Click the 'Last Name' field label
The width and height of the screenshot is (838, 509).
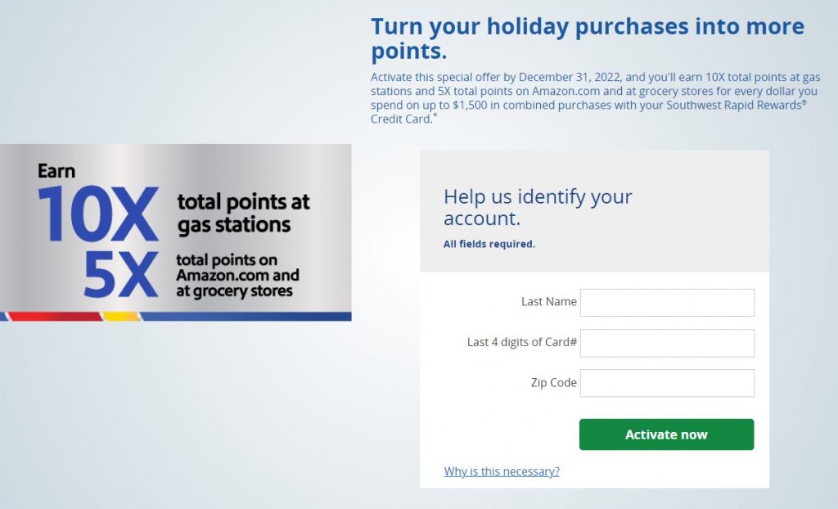tap(549, 302)
